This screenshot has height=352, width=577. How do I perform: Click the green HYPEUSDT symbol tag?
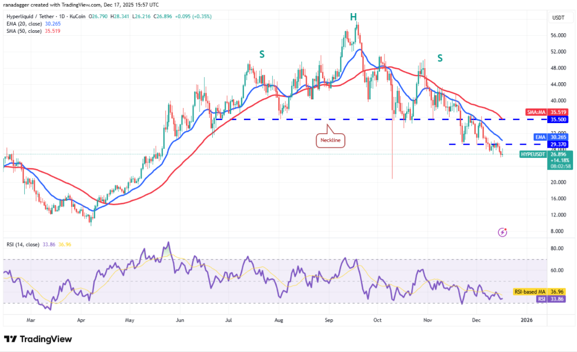[533, 154]
